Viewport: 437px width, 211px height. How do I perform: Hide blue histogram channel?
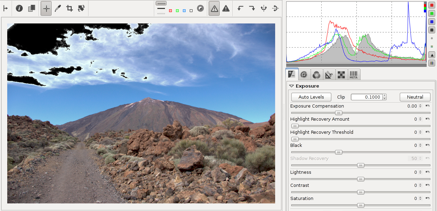click(x=432, y=22)
